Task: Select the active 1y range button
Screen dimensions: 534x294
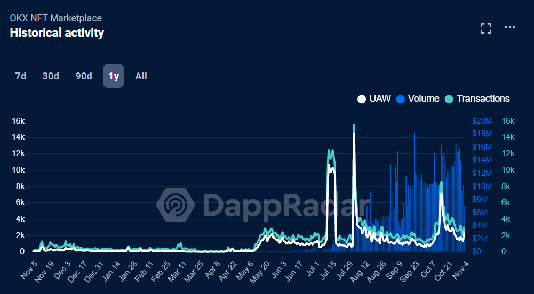Action: tap(114, 76)
